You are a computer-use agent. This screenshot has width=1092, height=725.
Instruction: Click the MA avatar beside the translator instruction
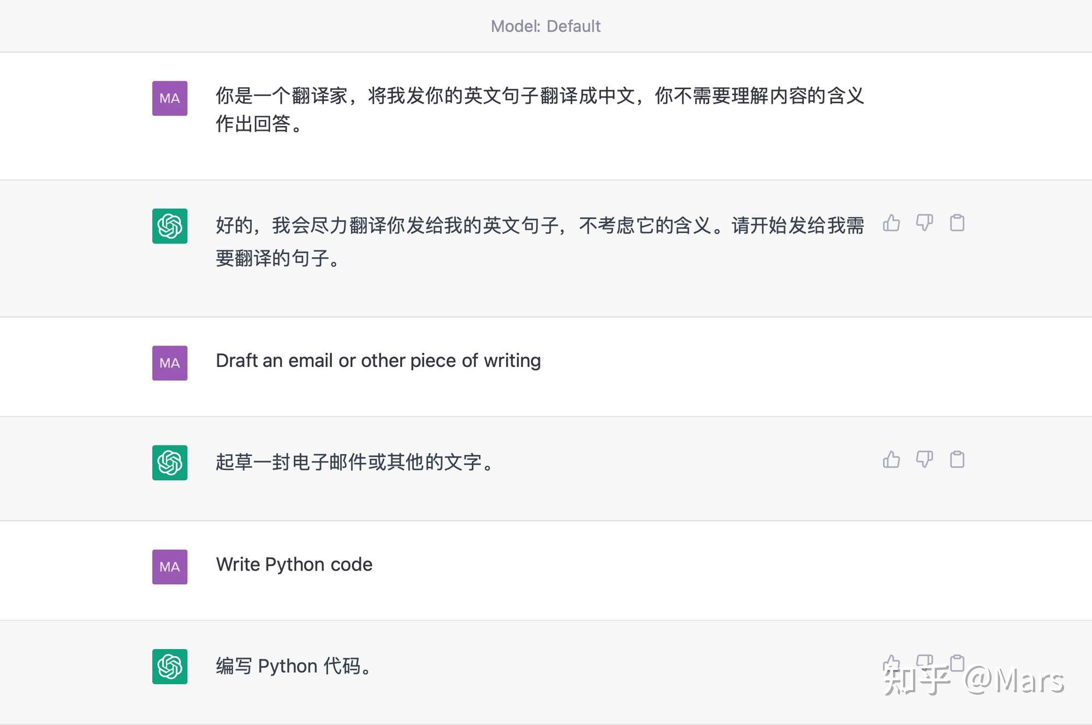pyautogui.click(x=169, y=98)
